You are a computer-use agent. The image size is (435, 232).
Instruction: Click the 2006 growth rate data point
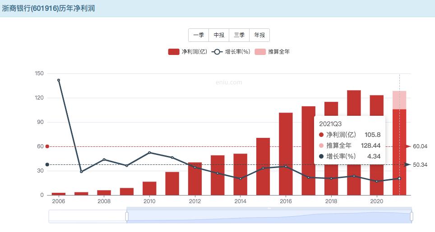coord(59,80)
